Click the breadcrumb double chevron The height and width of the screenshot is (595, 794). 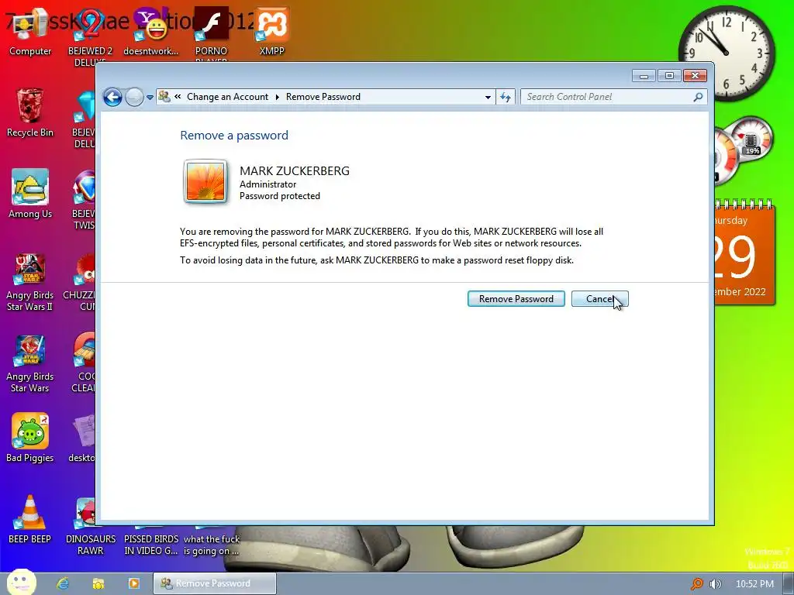point(178,96)
